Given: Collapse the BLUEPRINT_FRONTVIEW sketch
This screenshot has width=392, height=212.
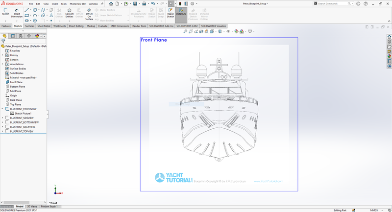Looking at the screenshot, I should (2, 109).
